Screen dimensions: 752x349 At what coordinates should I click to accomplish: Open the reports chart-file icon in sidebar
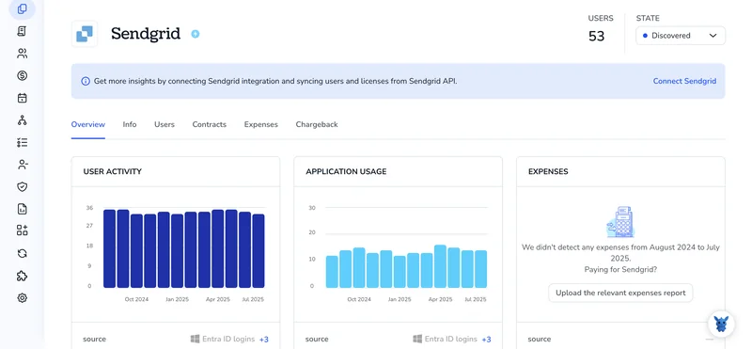click(22, 209)
